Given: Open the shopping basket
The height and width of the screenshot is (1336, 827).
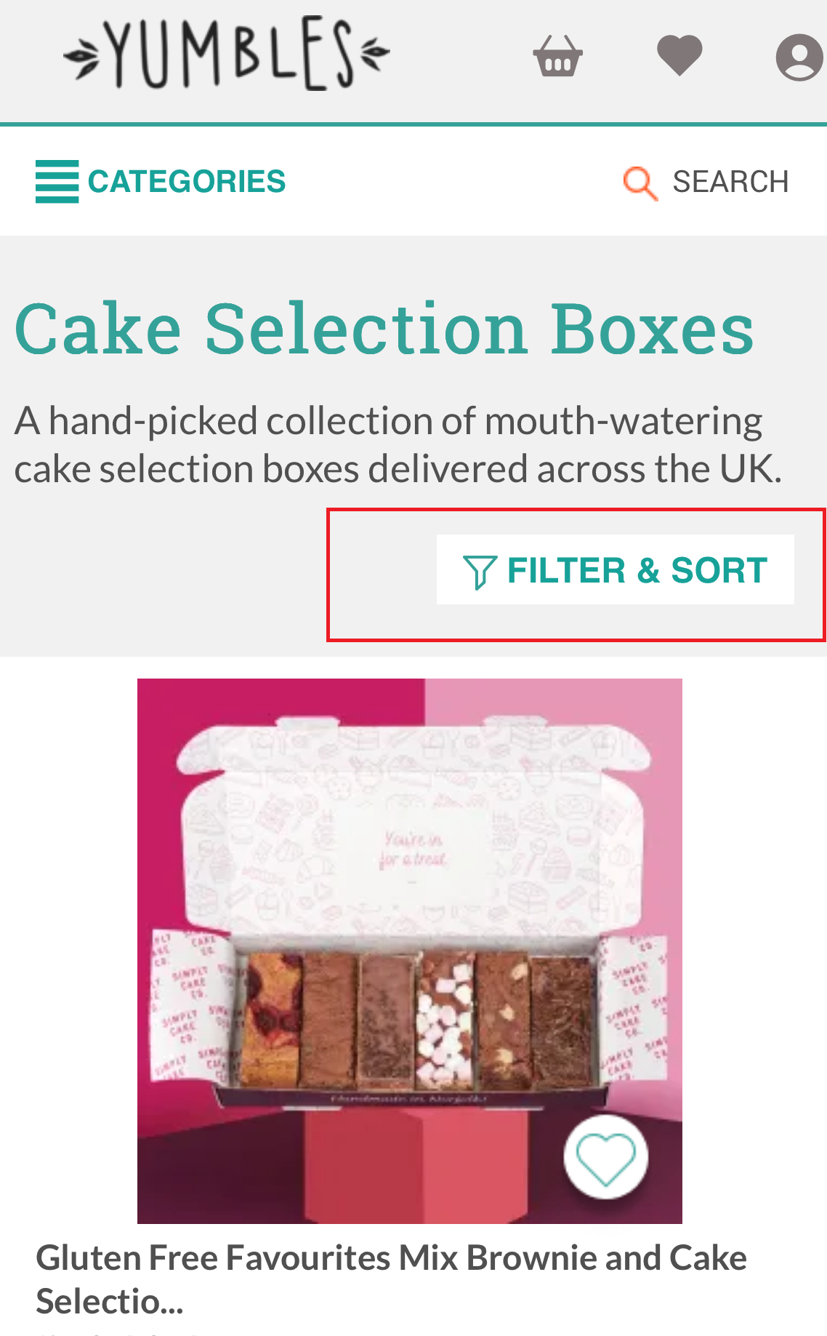Looking at the screenshot, I should pos(557,55).
